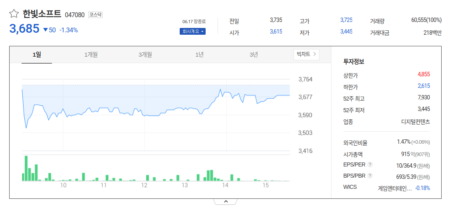Click the 거래대금 value 218백만
Viewport: 450px width, 206px height.
[x=432, y=33]
